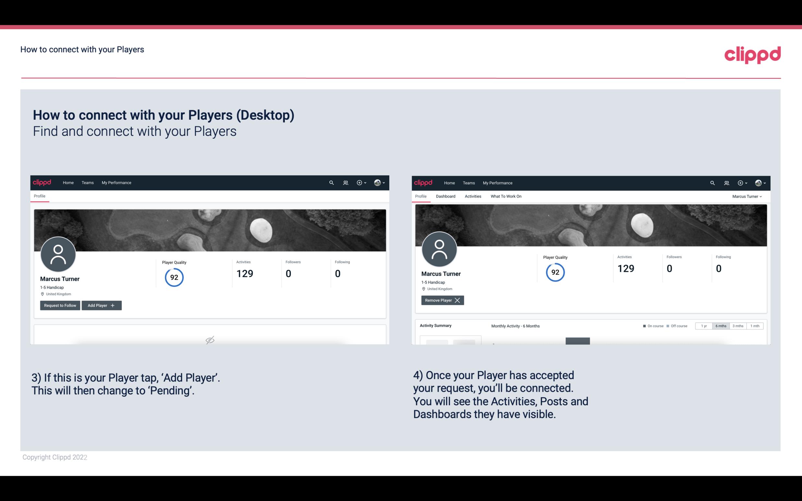Click the globe/region icon right nav bar
The height and width of the screenshot is (501, 802).
pyautogui.click(x=377, y=182)
